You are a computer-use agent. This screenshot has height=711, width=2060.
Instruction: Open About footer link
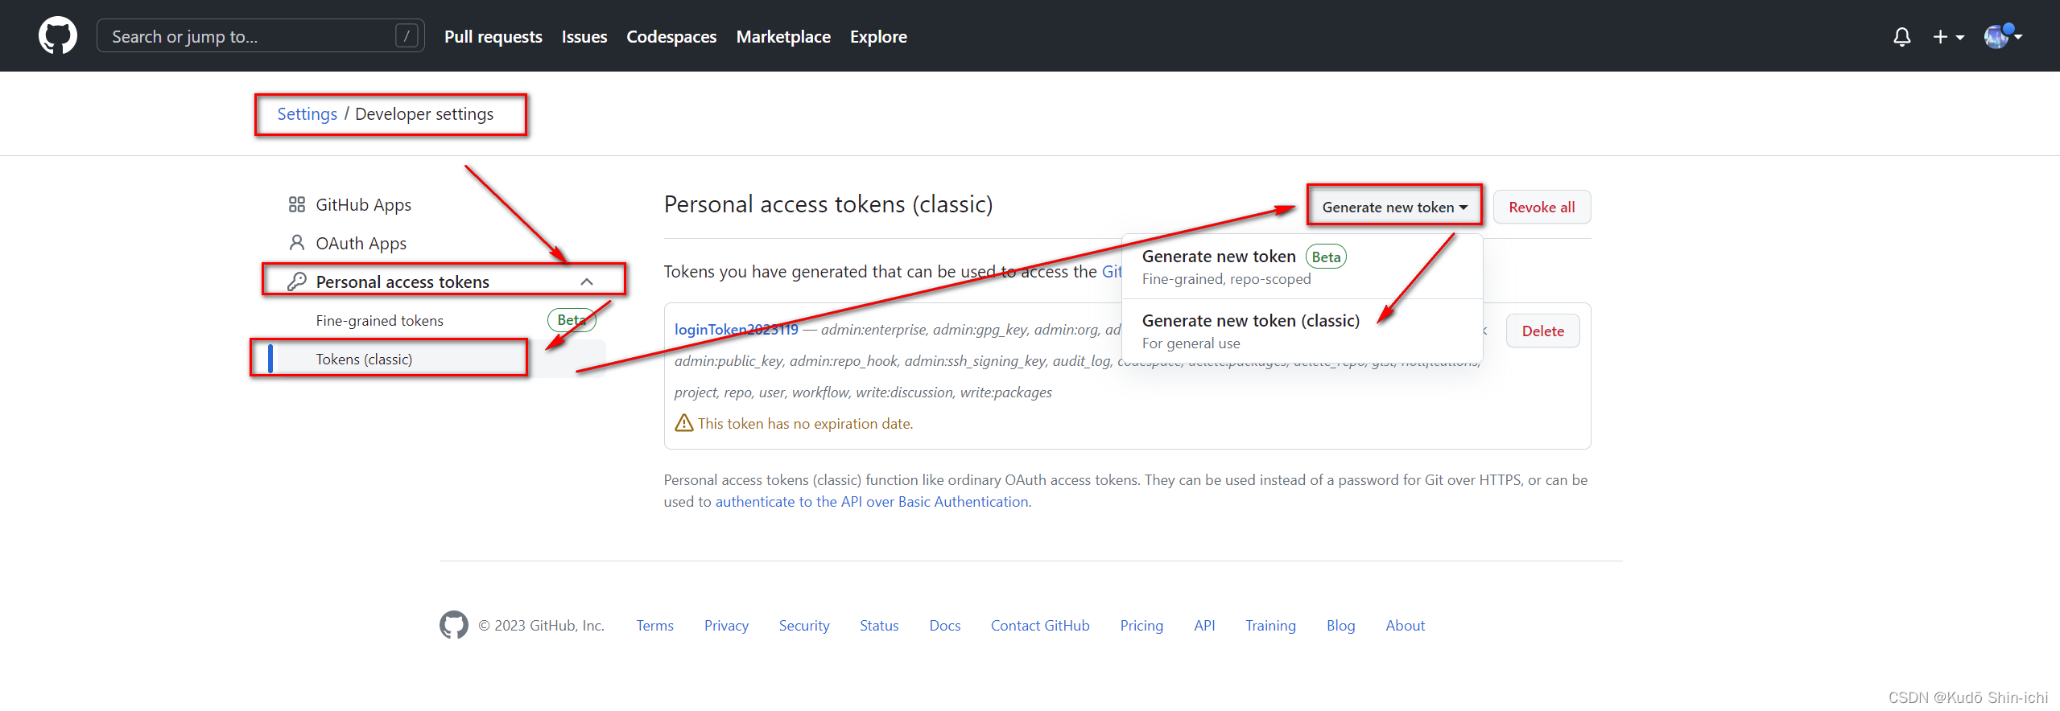click(x=1405, y=626)
